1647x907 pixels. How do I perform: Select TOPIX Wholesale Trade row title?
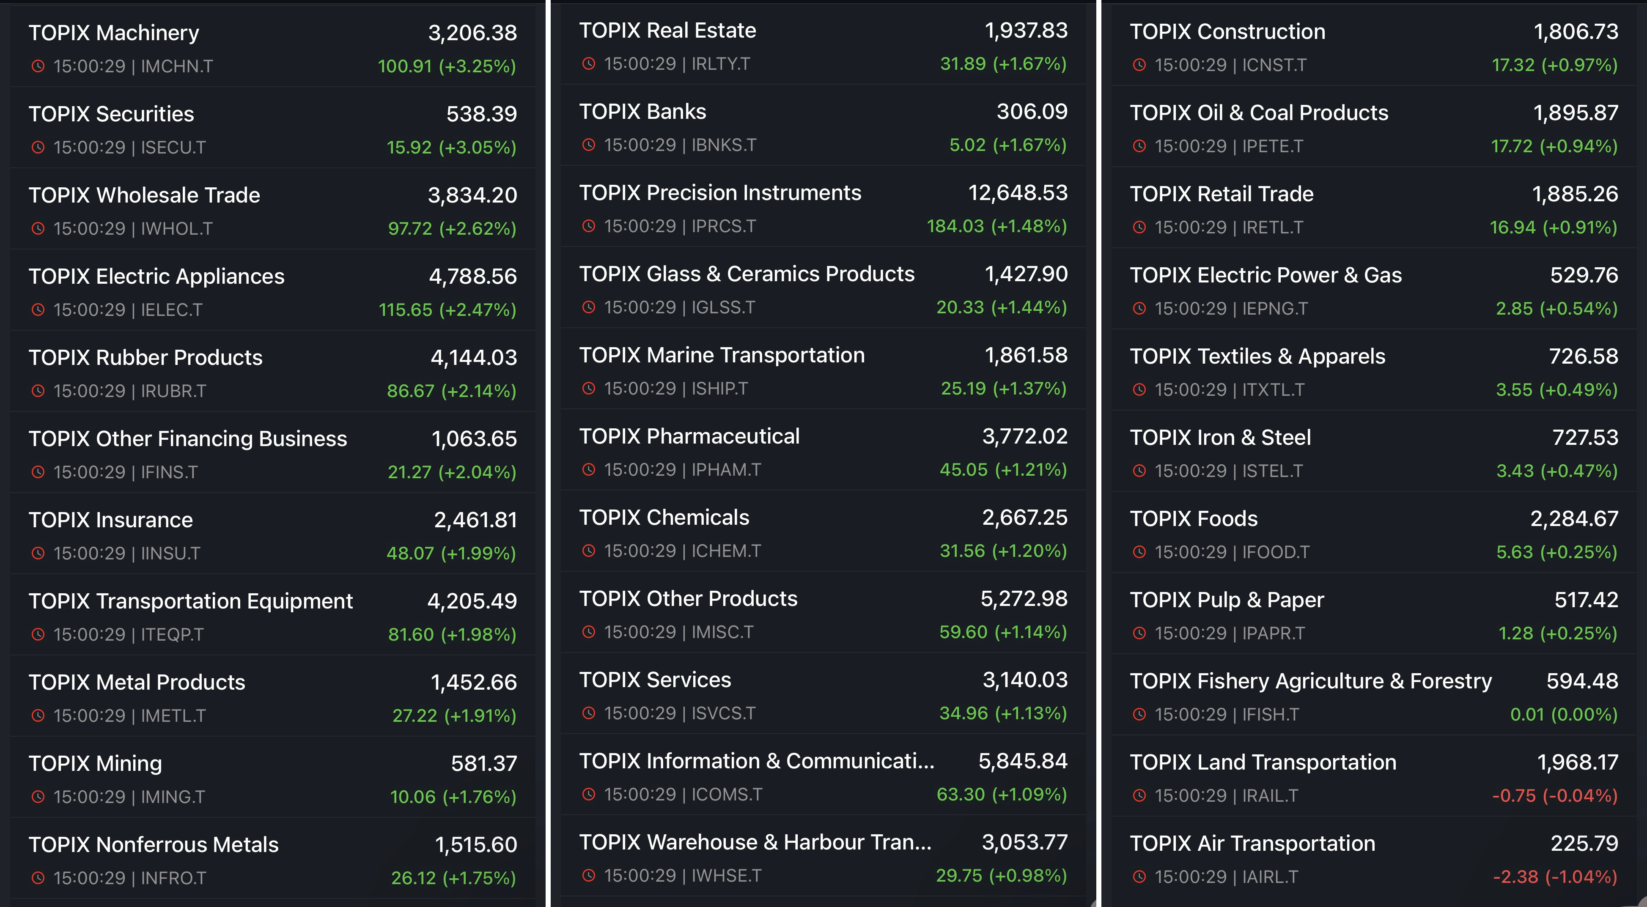tap(145, 195)
